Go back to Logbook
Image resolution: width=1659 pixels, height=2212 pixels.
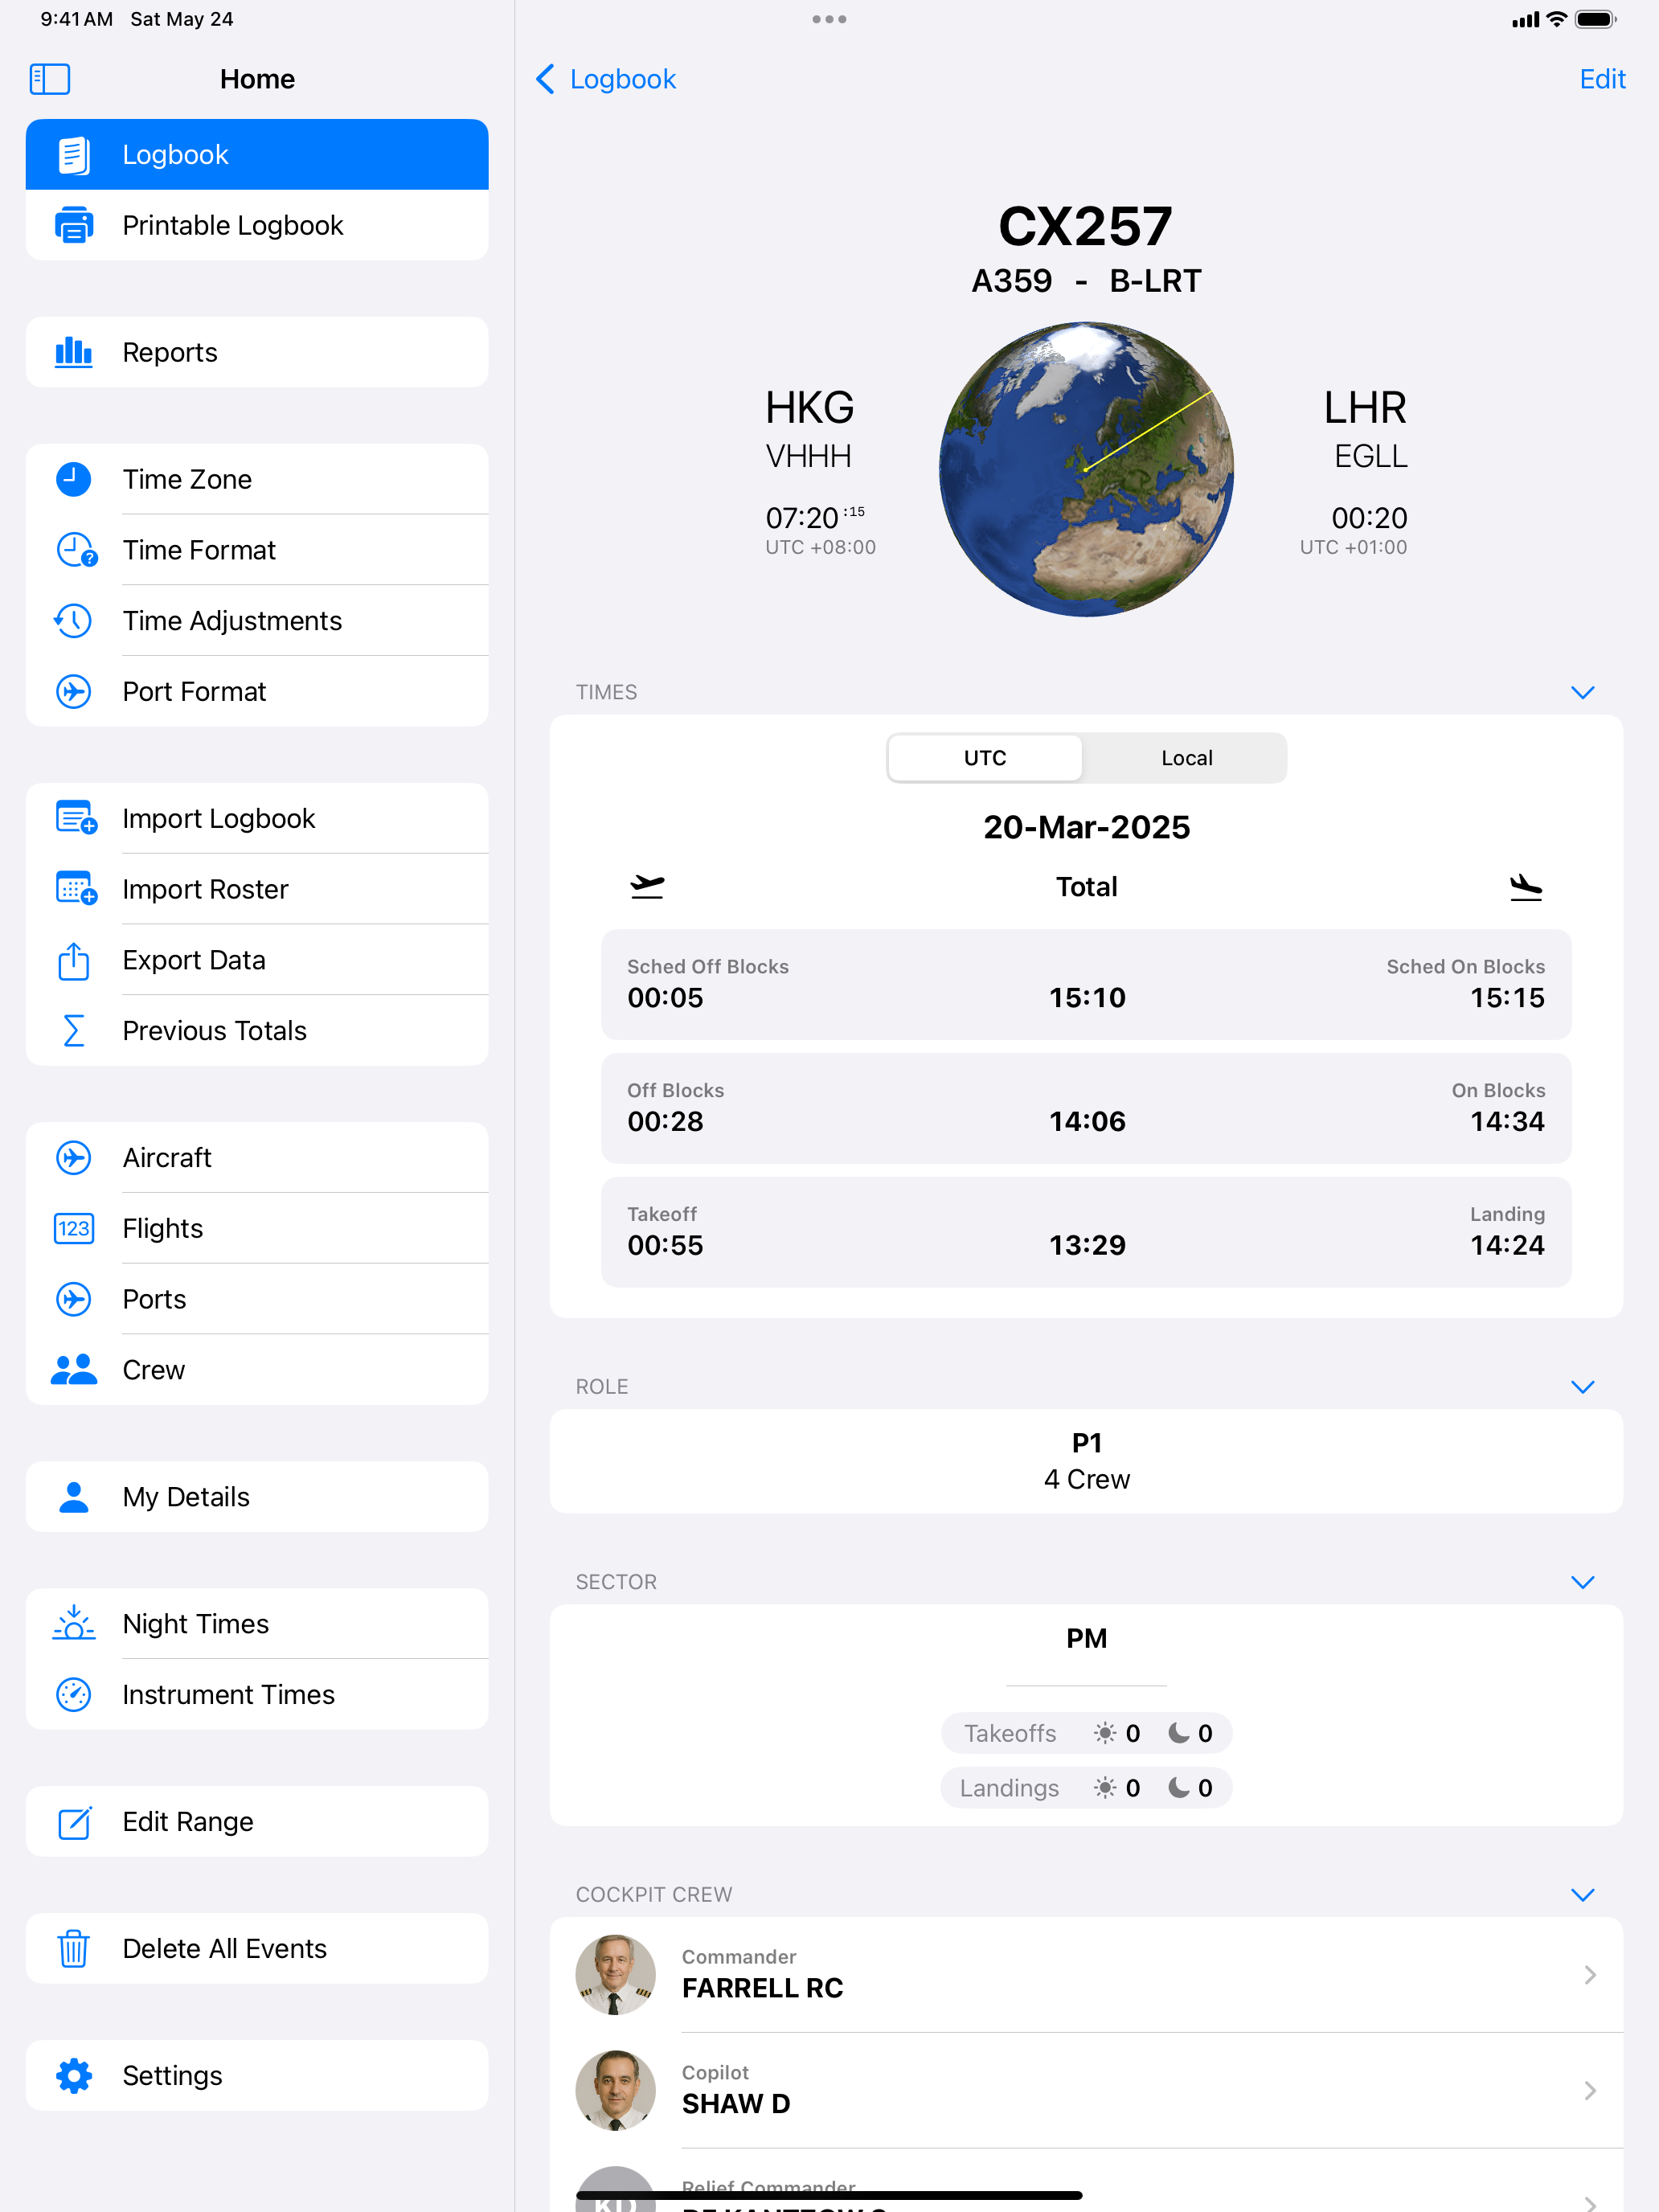pos(606,79)
